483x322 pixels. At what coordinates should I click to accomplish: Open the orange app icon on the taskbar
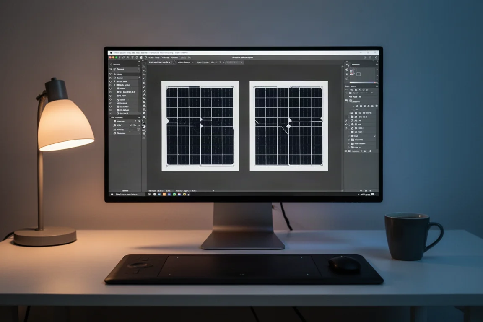(164, 195)
